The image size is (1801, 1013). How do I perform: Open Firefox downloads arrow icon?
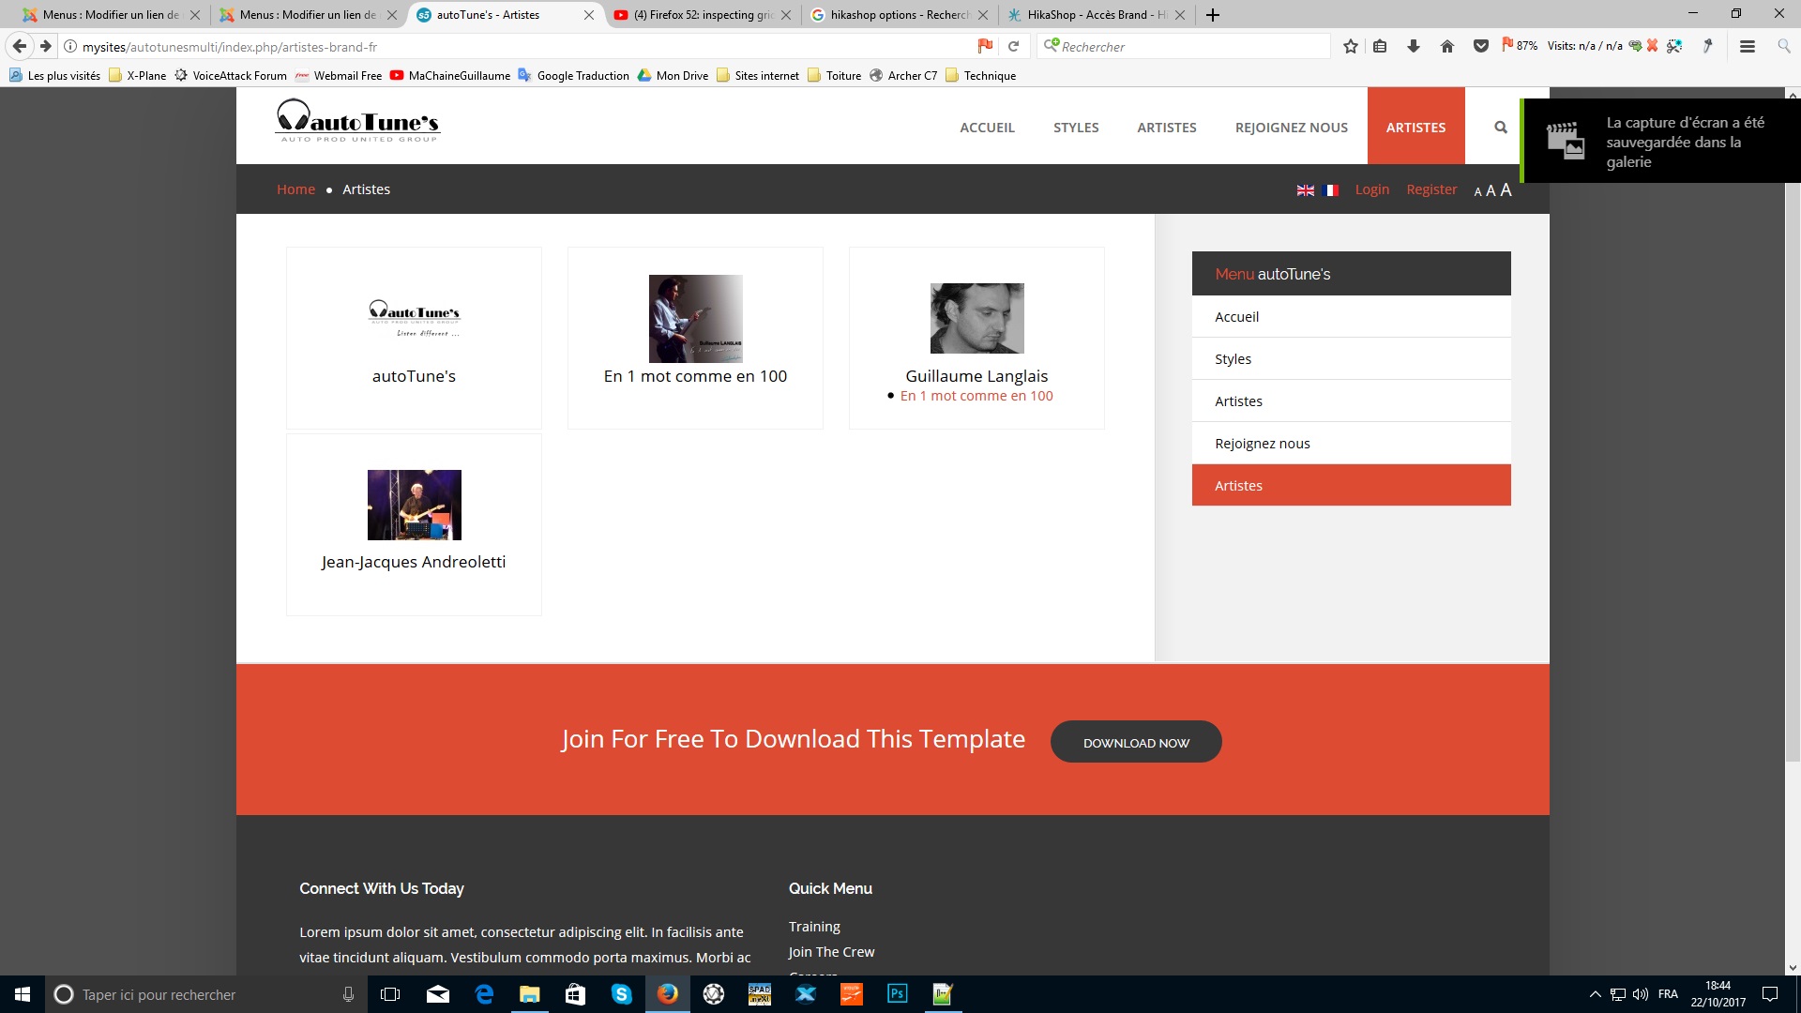click(1413, 46)
